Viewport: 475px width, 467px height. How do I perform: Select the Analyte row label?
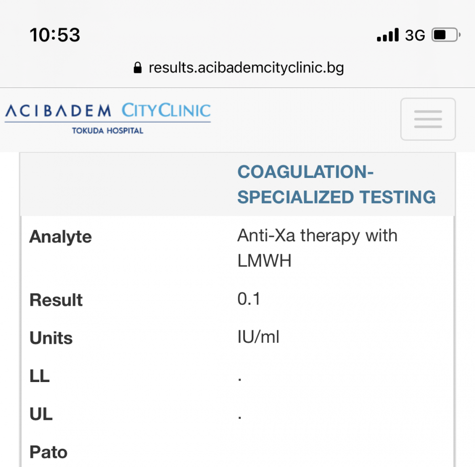tap(61, 237)
